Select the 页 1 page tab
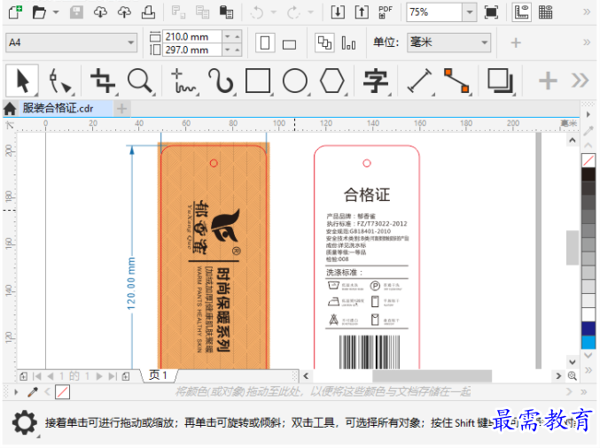 [159, 375]
